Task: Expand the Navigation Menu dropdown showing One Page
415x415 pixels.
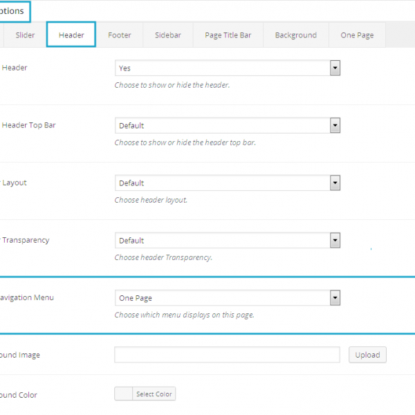Action: 227,298
